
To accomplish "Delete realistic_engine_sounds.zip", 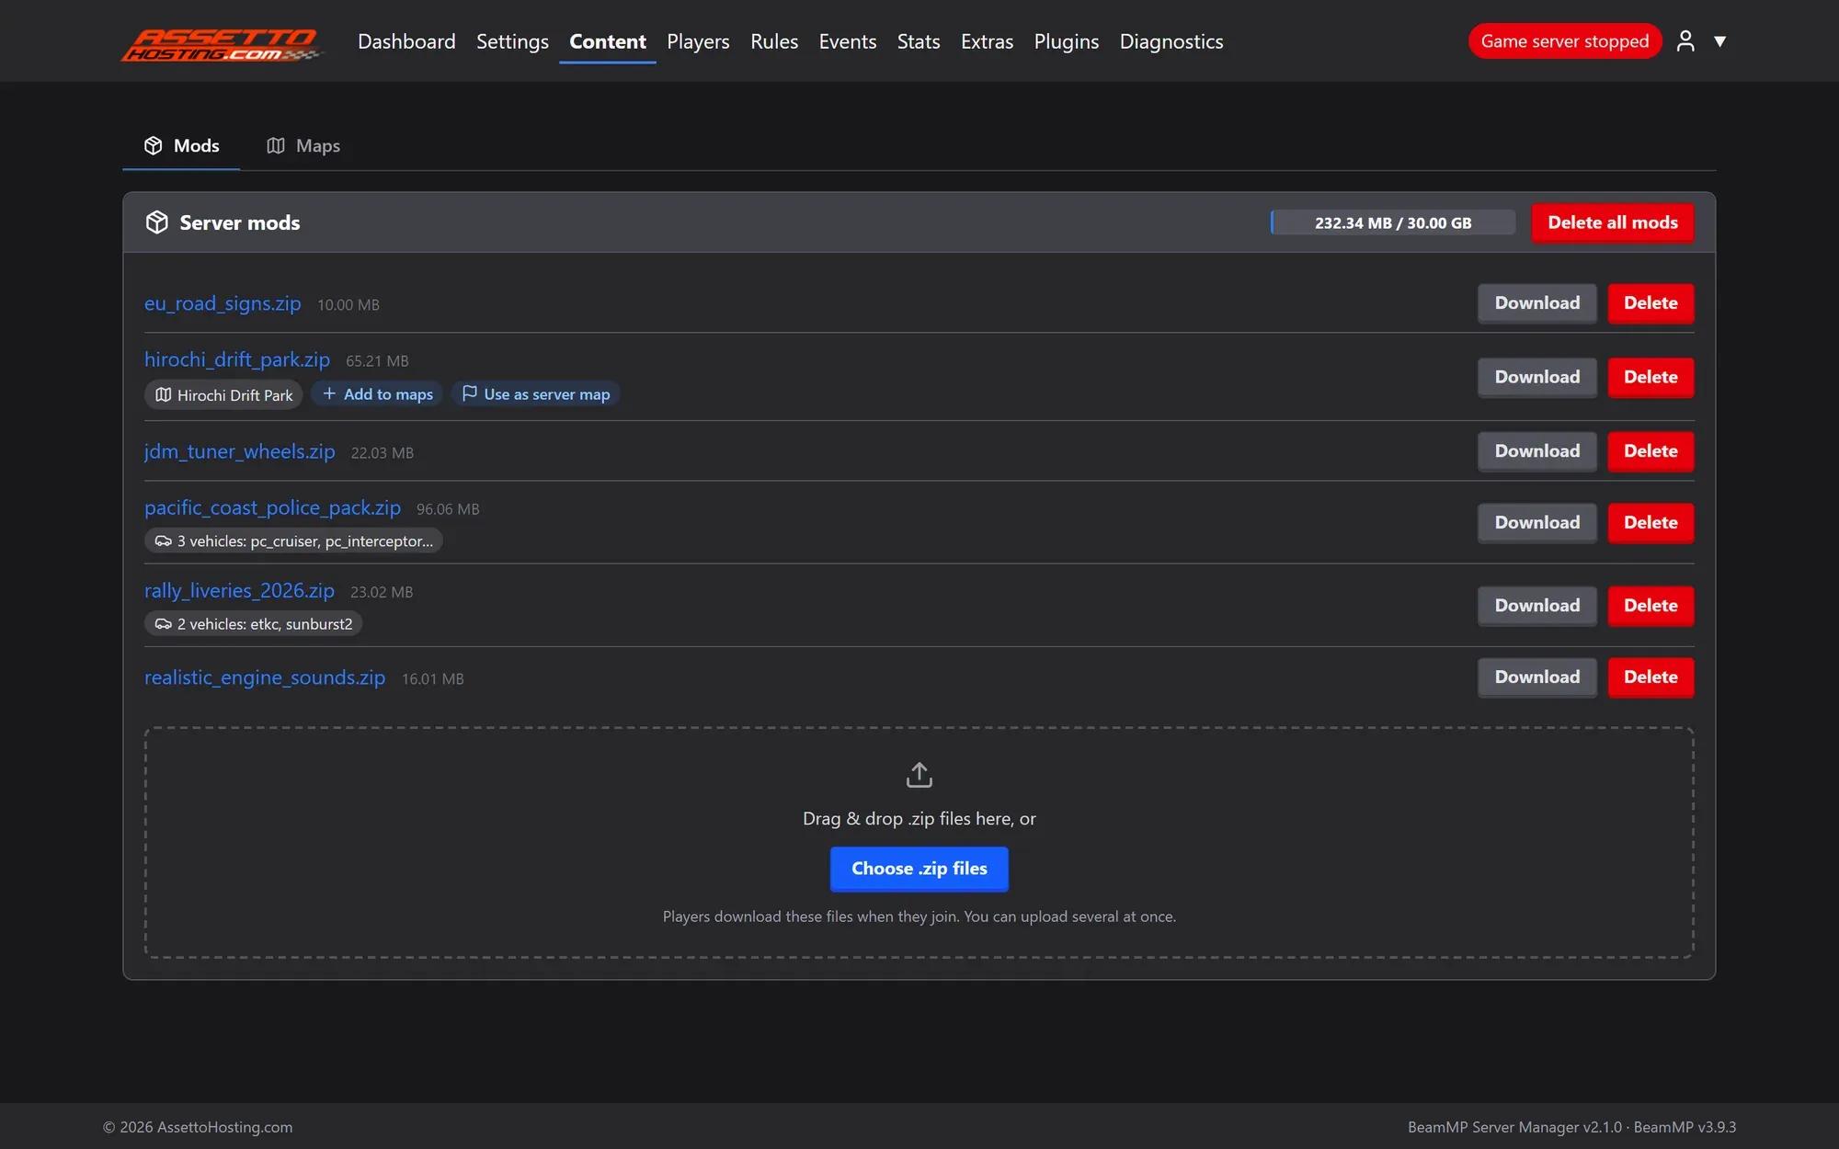I will pyautogui.click(x=1651, y=677).
